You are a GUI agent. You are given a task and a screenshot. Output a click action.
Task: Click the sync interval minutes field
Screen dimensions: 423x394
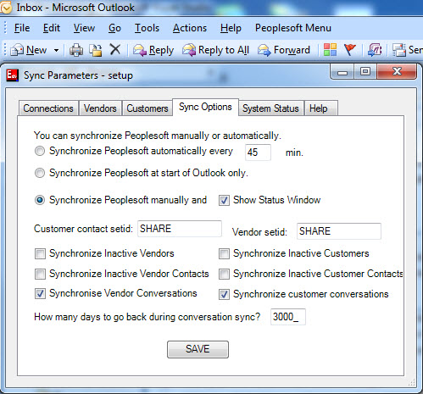click(x=258, y=153)
